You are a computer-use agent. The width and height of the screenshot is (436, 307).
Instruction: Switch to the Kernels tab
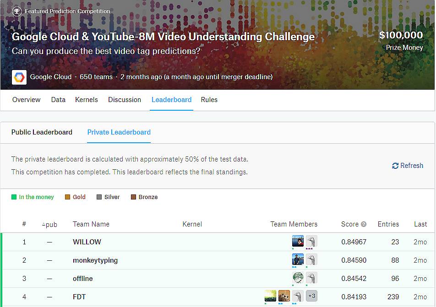(87, 100)
